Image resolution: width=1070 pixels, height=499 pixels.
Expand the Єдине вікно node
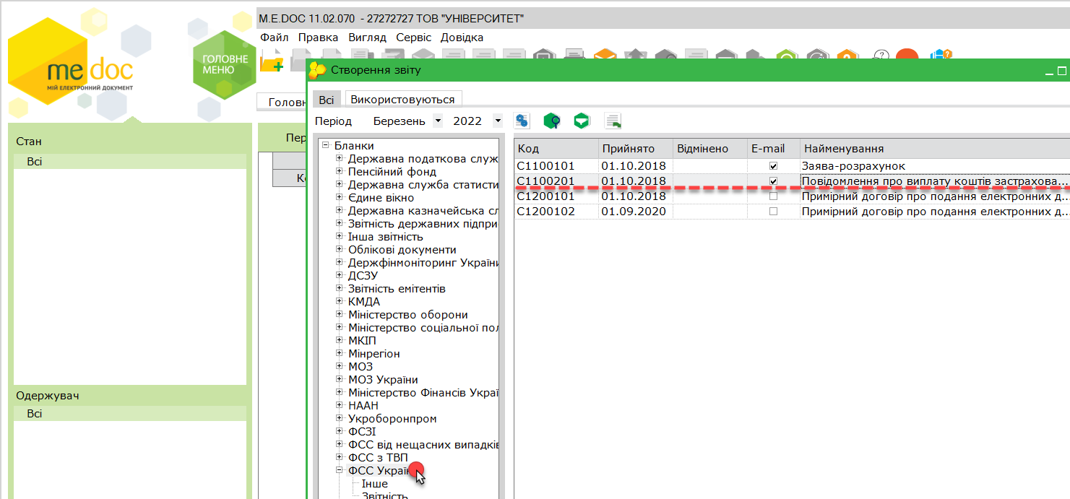click(340, 198)
